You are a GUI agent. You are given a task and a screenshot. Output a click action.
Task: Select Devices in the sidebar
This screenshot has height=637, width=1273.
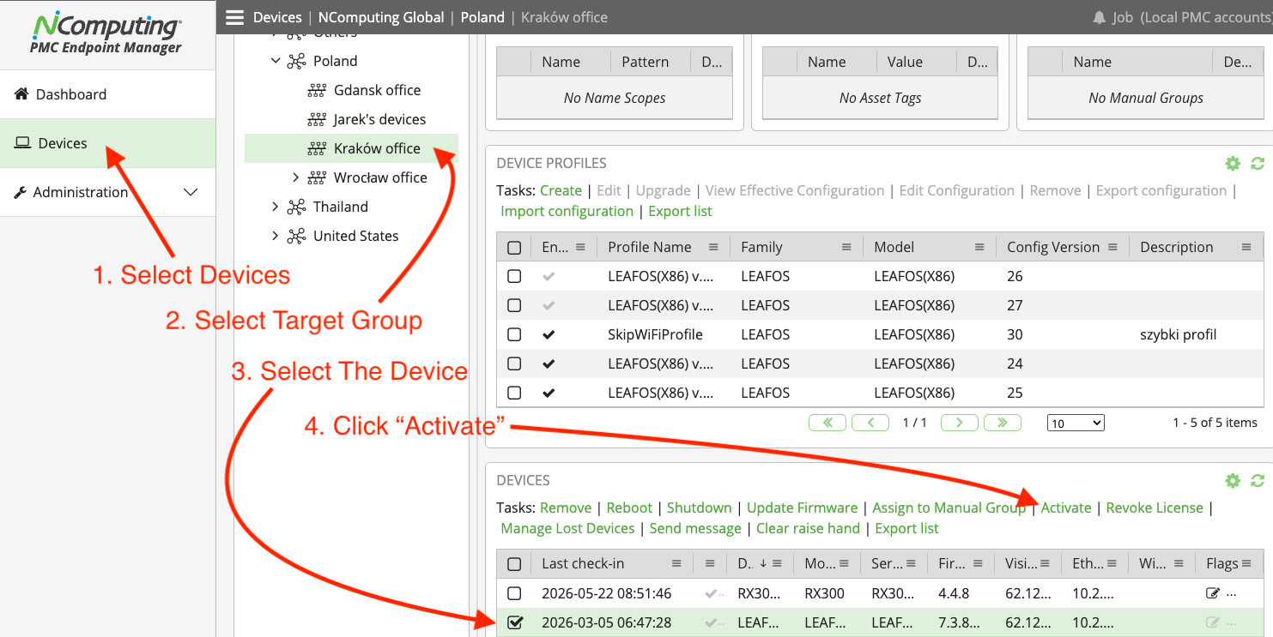point(107,143)
